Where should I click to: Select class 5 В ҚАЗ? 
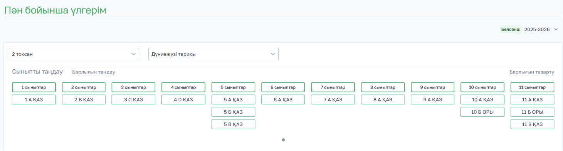pyautogui.click(x=233, y=124)
